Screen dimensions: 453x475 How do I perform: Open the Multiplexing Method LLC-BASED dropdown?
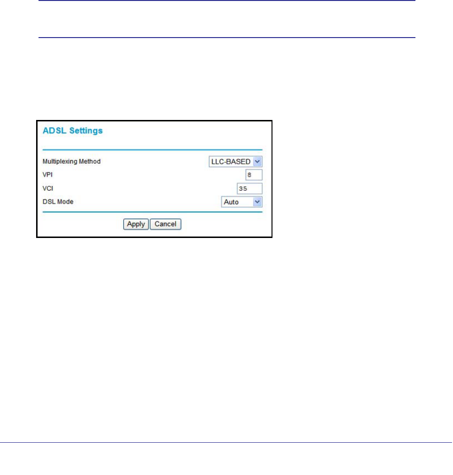pos(235,162)
